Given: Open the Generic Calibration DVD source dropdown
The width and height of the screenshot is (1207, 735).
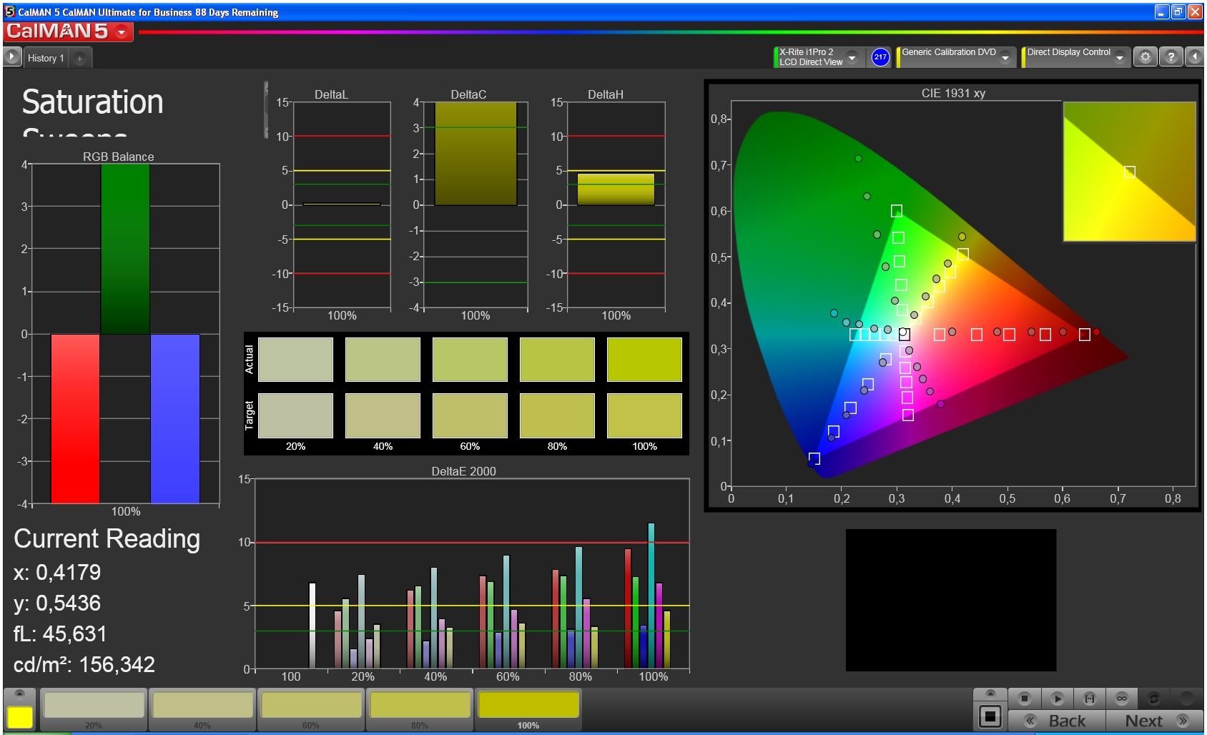Looking at the screenshot, I should point(1005,57).
